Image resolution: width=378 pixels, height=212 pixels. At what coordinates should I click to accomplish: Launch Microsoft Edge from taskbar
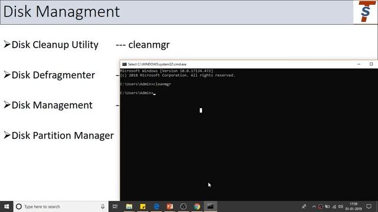[157, 207]
